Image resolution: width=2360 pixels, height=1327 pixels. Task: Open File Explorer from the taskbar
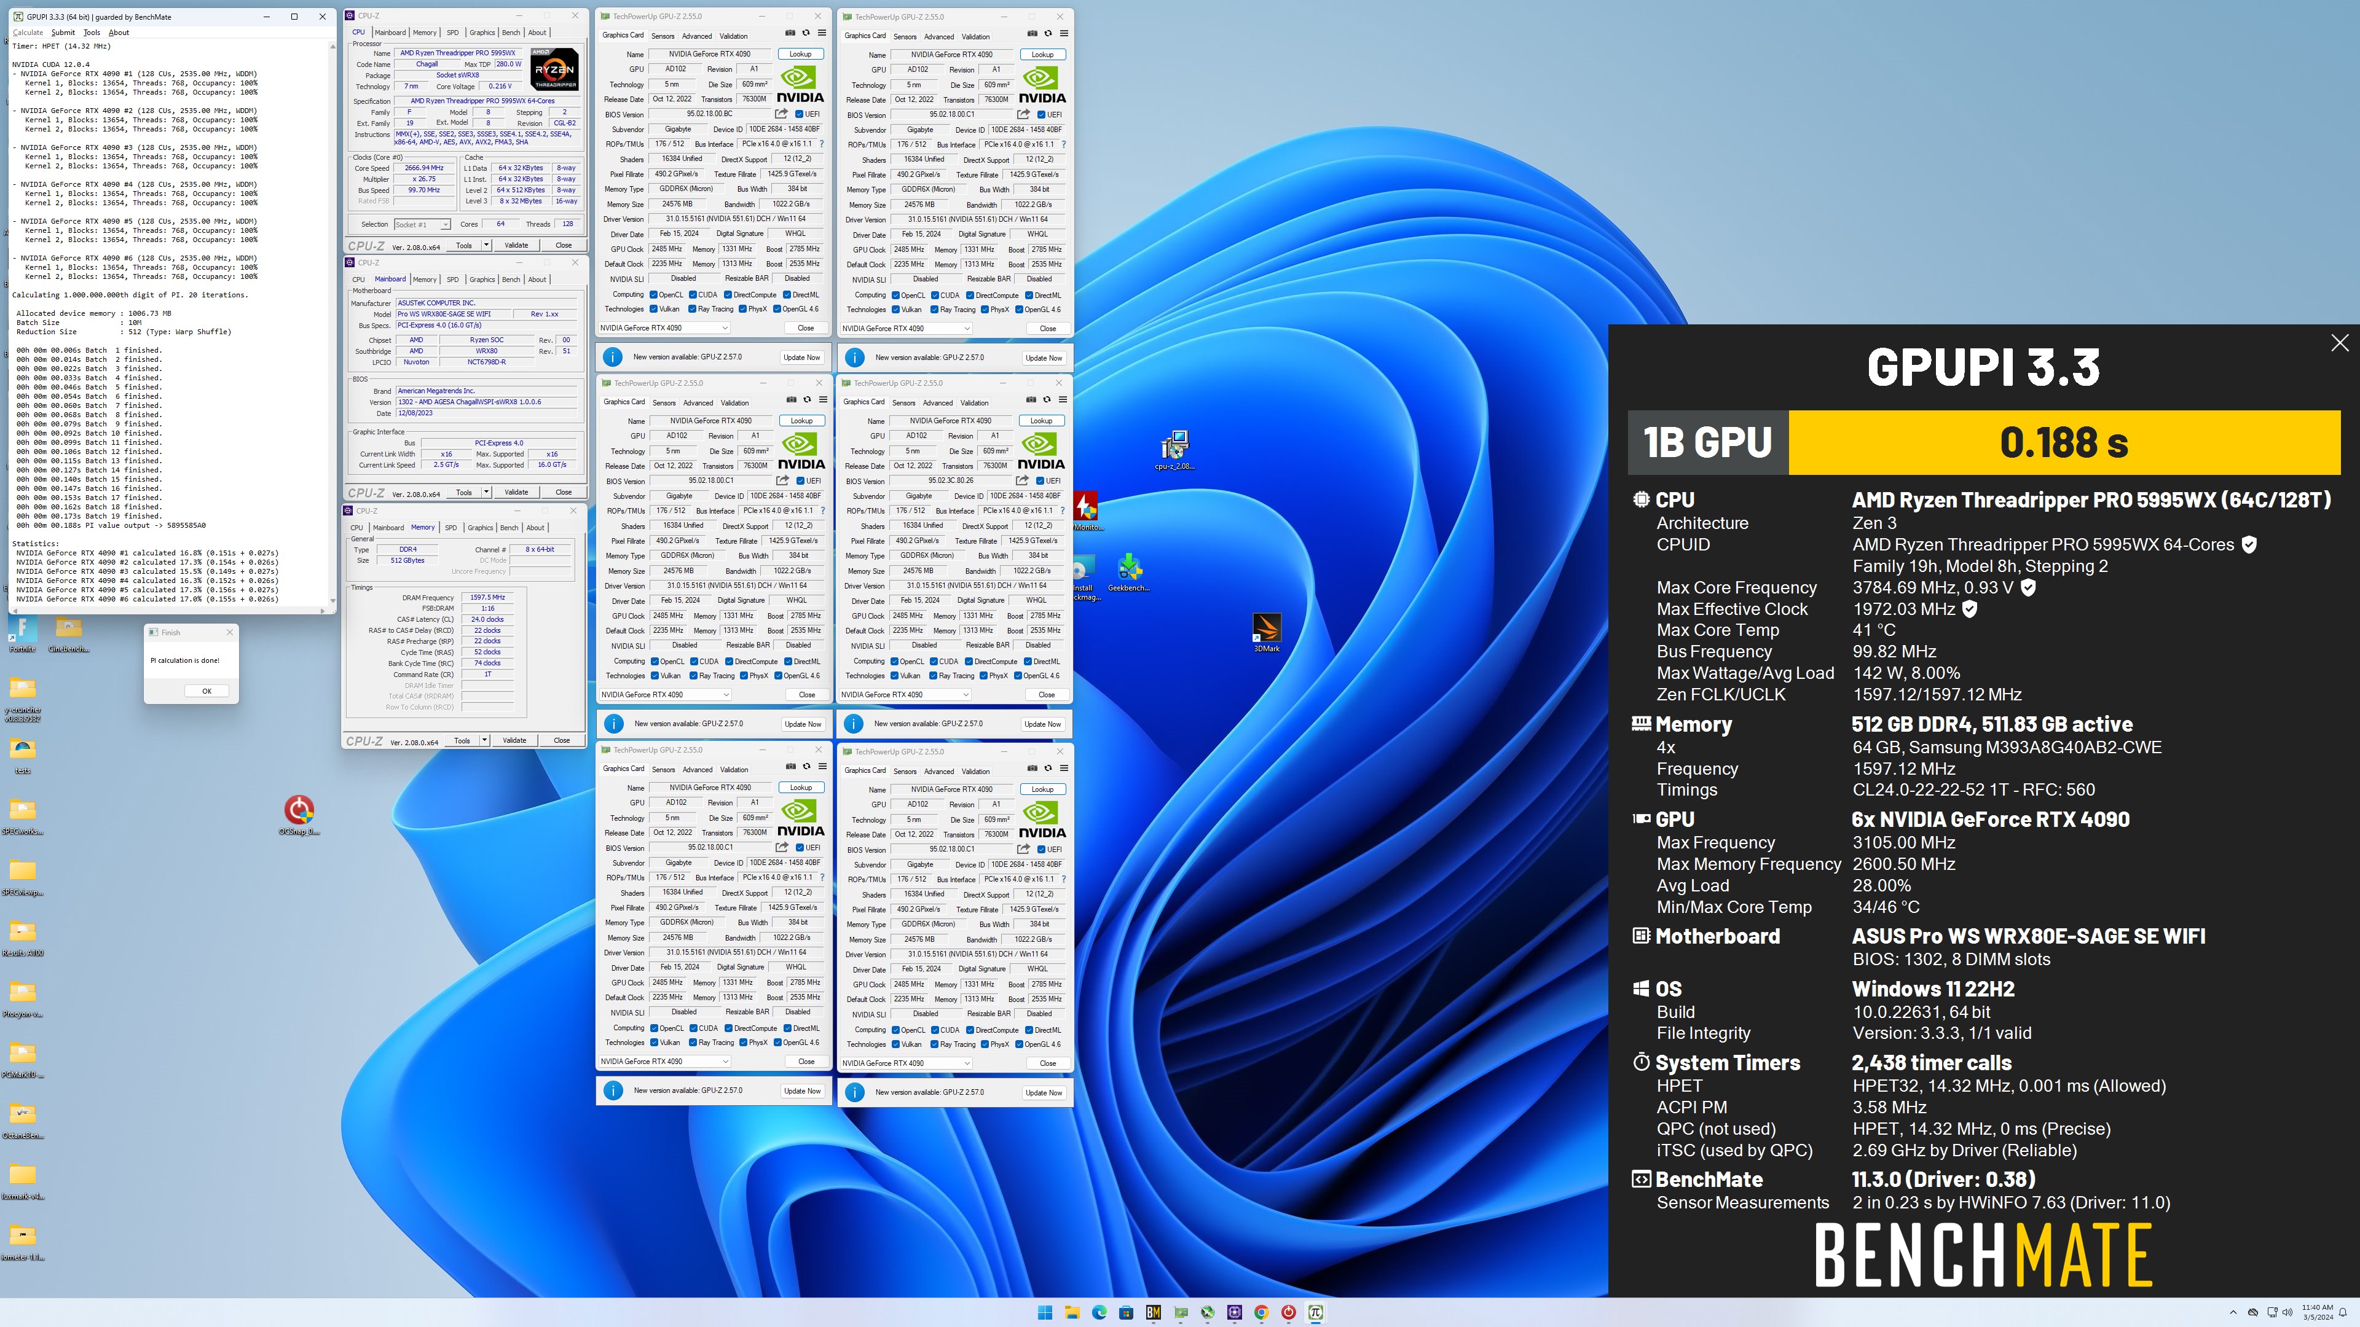[1072, 1312]
